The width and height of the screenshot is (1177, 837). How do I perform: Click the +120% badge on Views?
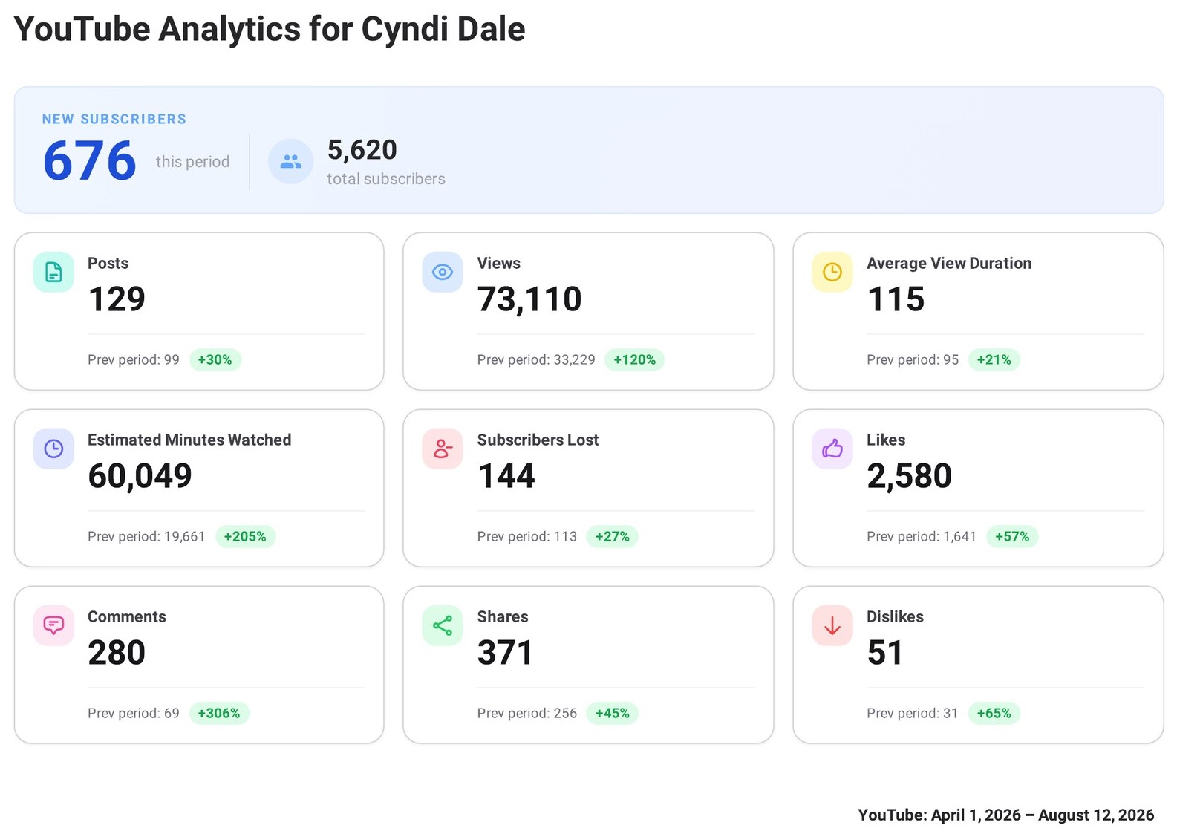coord(635,359)
